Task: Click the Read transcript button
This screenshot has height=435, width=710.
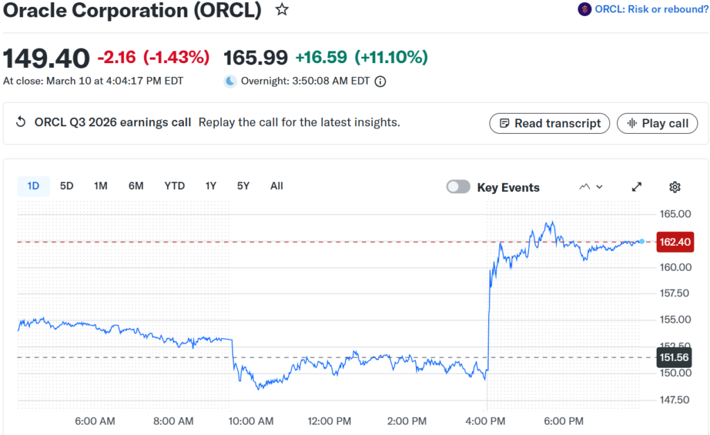Action: pos(550,123)
